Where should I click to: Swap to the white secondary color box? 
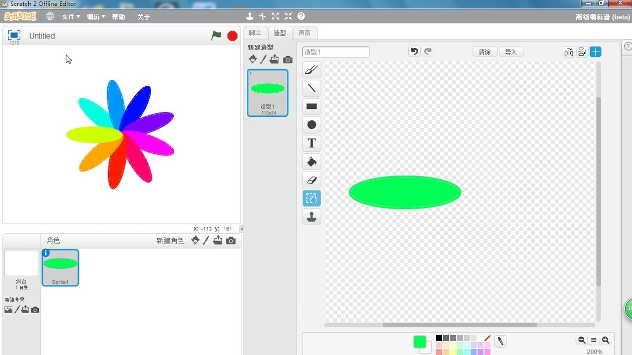pos(426,349)
